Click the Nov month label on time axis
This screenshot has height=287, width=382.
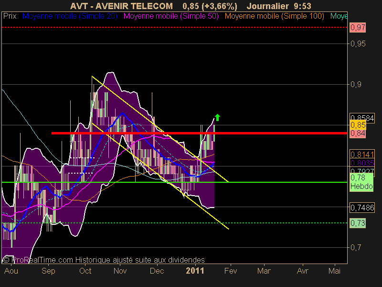(120, 271)
